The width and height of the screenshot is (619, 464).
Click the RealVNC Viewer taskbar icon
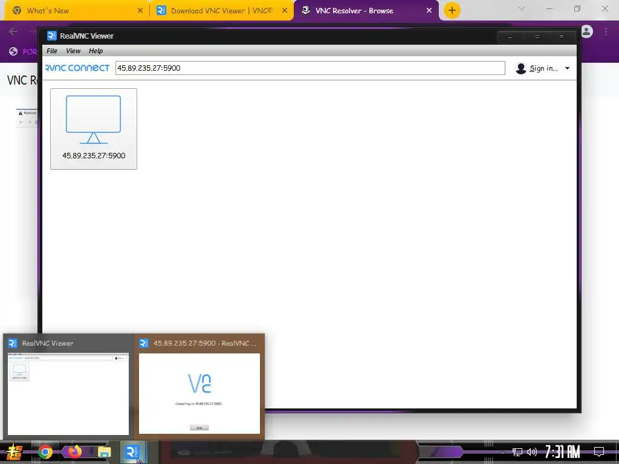[x=132, y=452]
